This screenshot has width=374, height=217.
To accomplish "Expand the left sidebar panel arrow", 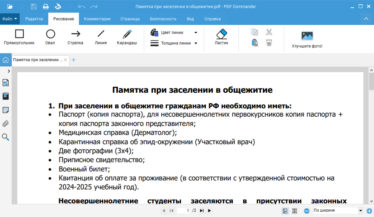I will point(9,71).
